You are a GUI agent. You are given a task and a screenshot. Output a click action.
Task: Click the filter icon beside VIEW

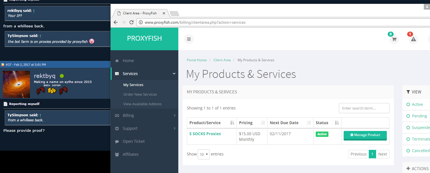coord(408,92)
